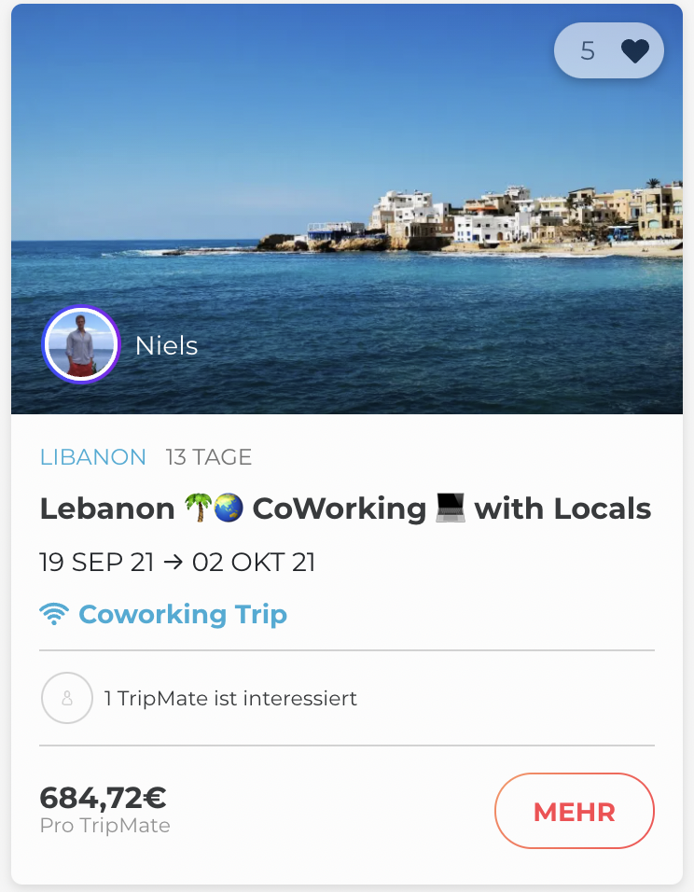Click the end date 02 OKT 21

click(x=254, y=563)
